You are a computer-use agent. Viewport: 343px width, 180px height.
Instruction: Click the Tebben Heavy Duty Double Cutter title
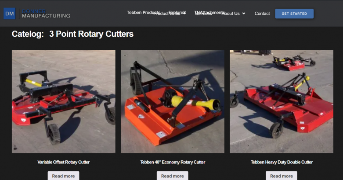[282, 162]
